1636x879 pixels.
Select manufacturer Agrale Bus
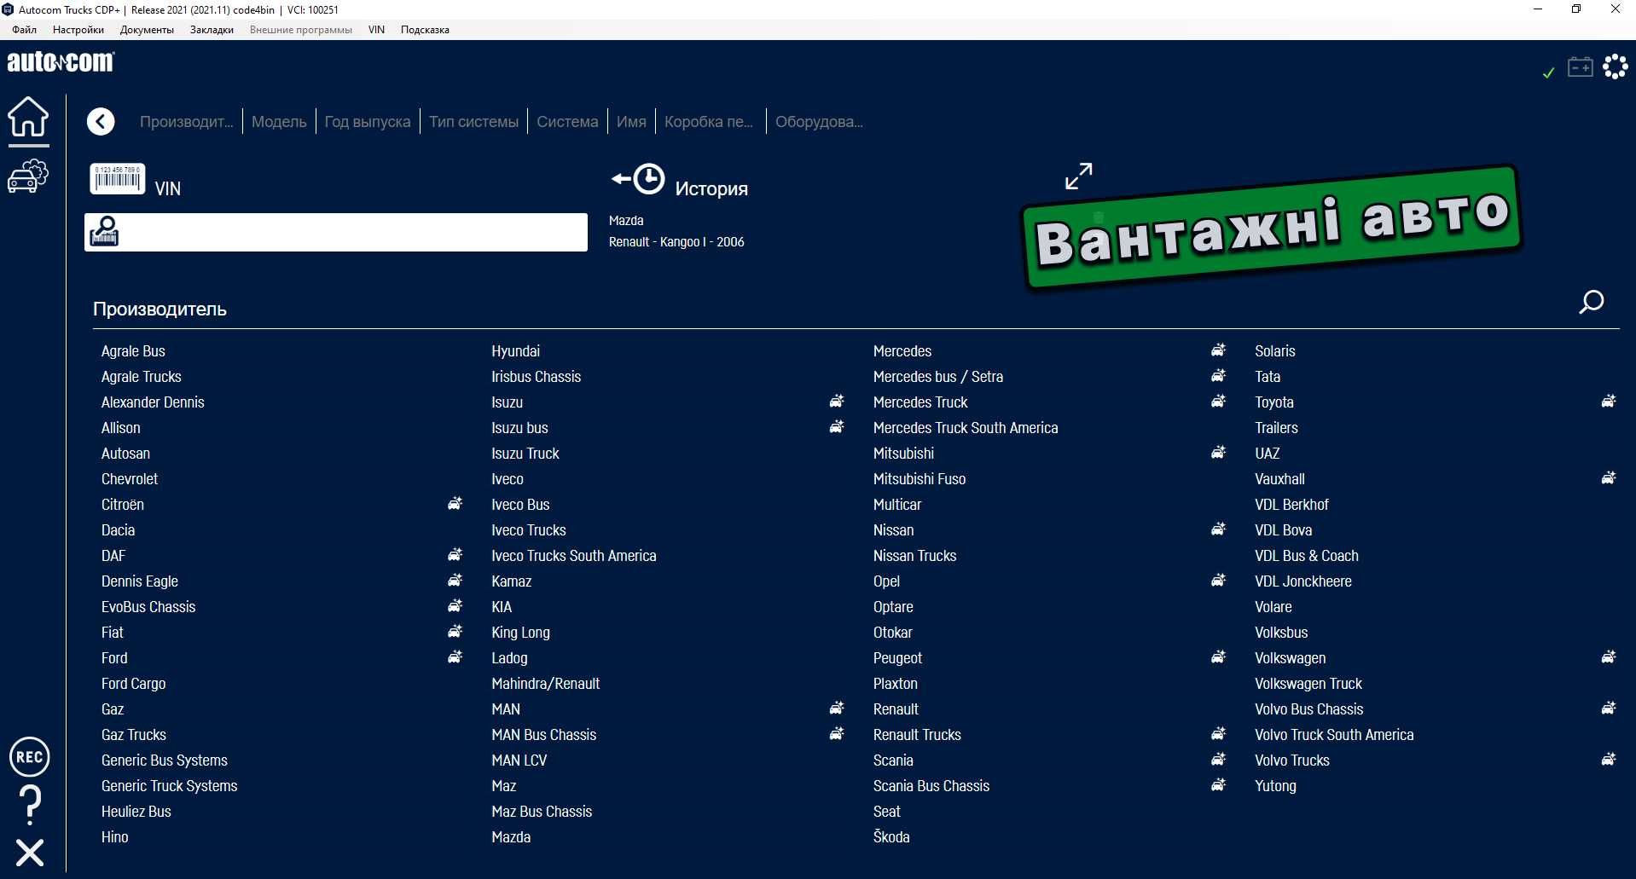coord(133,351)
